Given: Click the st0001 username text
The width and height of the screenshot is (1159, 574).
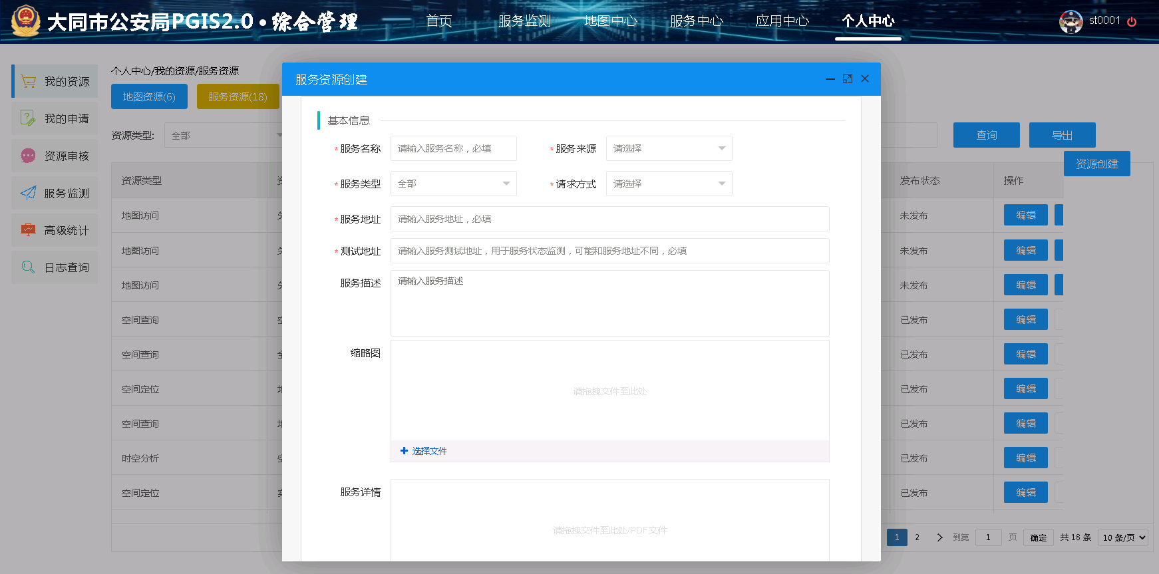Looking at the screenshot, I should [1104, 21].
